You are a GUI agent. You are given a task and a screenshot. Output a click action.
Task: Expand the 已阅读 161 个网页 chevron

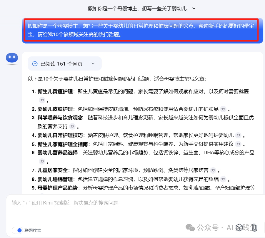click(x=93, y=63)
